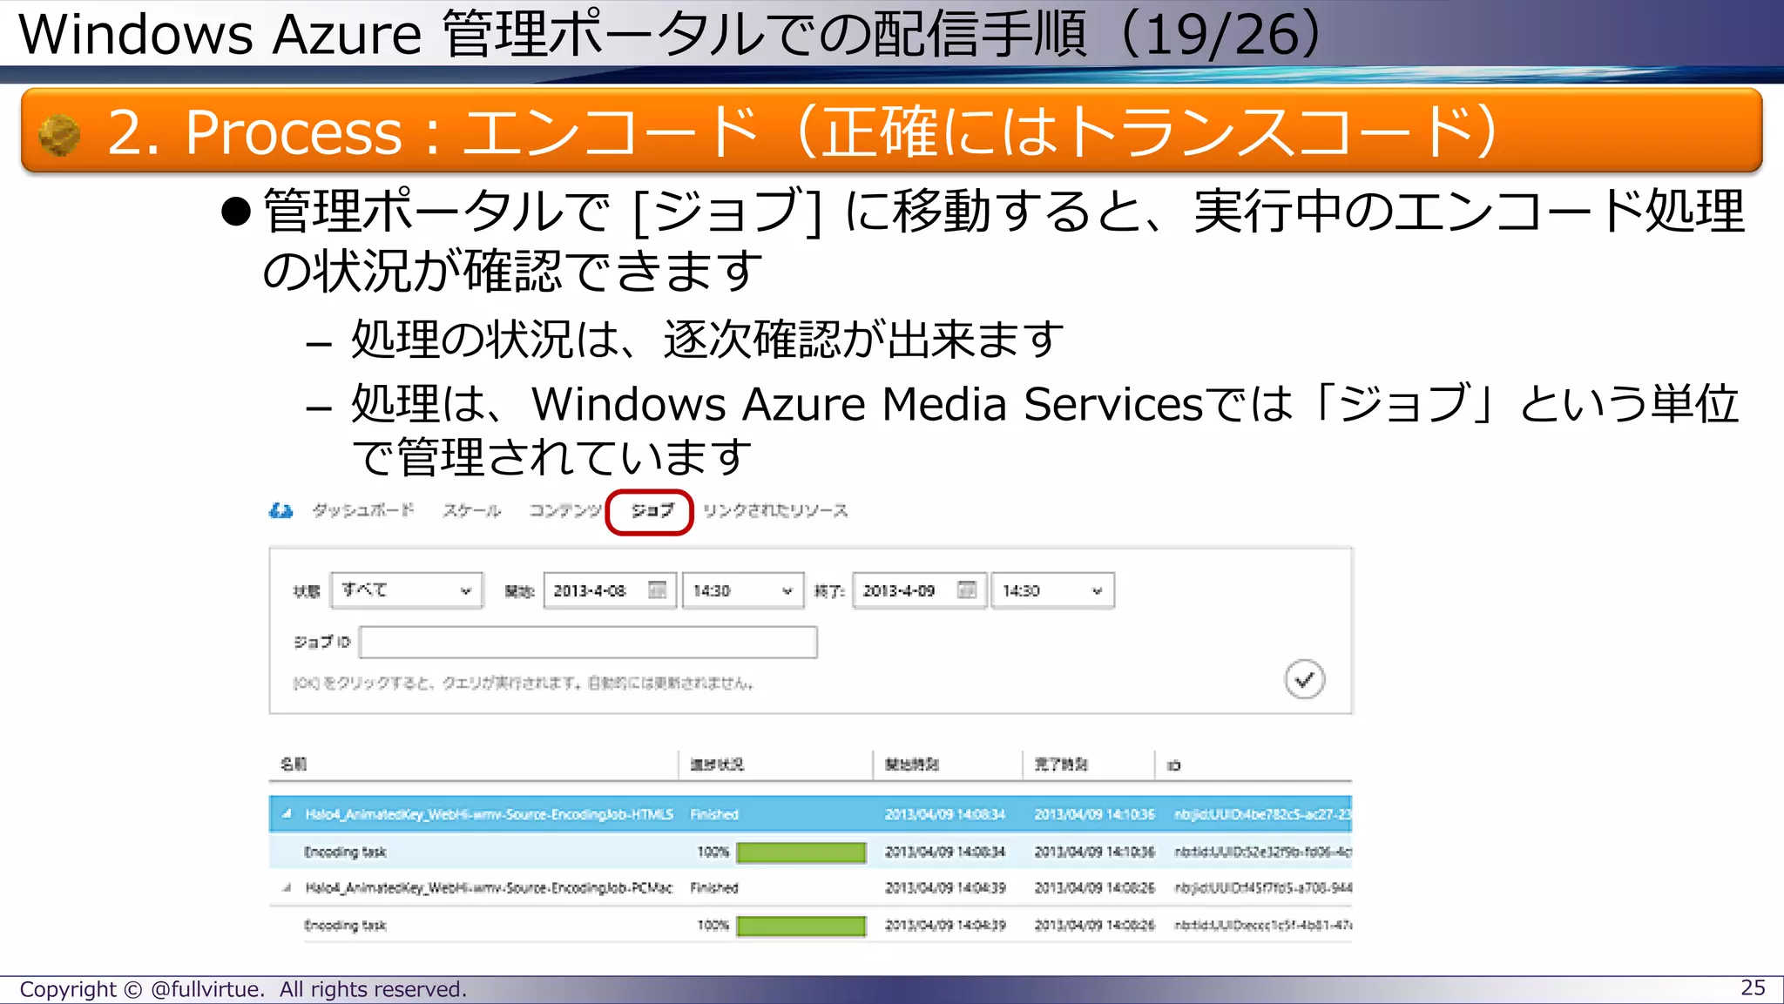Click HTML5 job start time 14:08:34
Screen dimensions: 1784x1004
click(945, 814)
